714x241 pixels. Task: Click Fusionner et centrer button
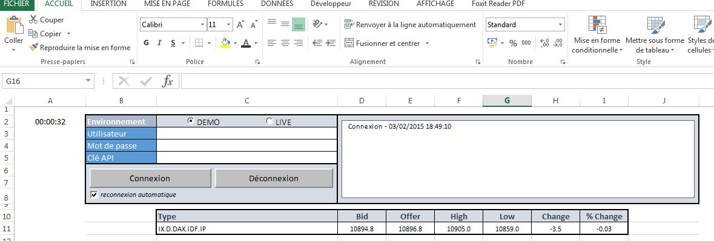click(382, 43)
